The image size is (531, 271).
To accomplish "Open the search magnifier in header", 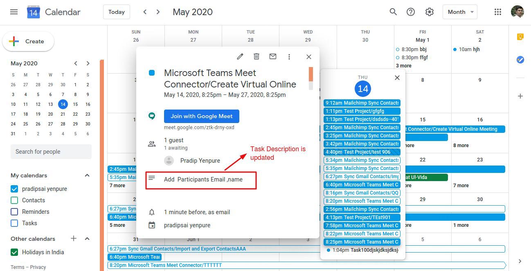I will tap(393, 12).
